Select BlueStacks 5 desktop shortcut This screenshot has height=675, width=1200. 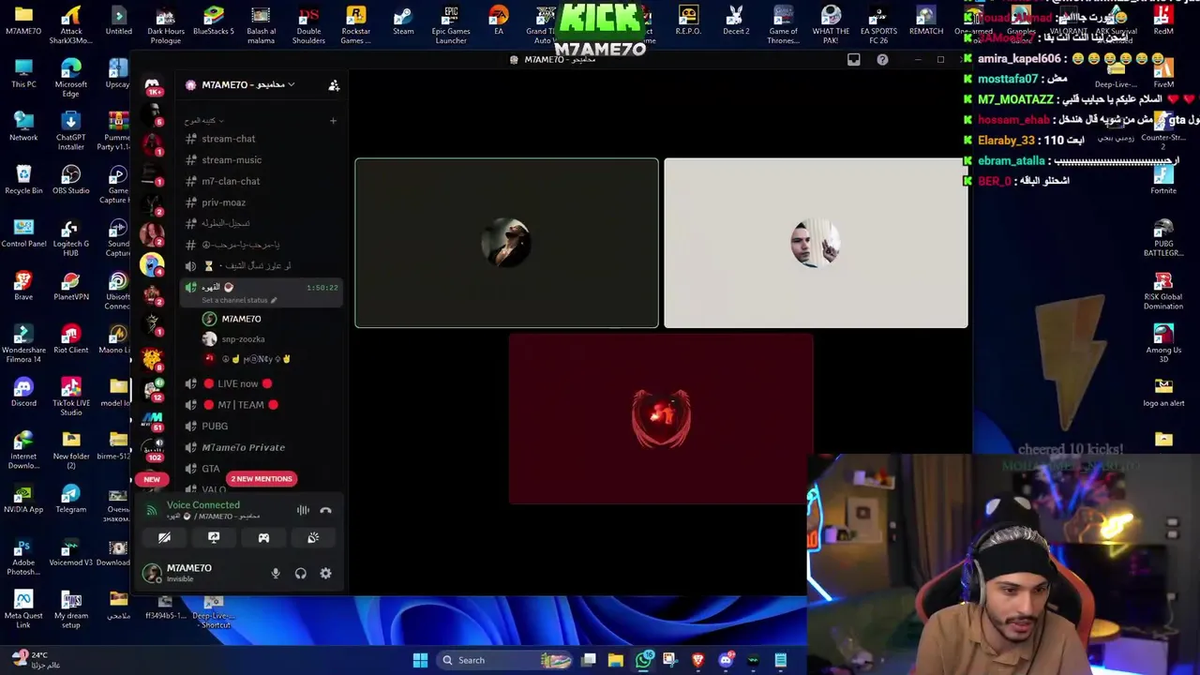click(x=214, y=22)
